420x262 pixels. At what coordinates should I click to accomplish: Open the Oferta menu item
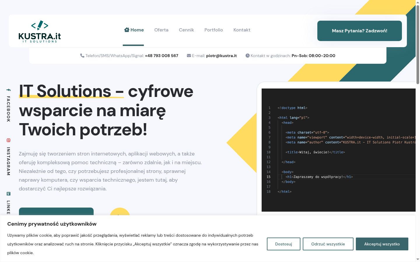[x=161, y=30]
